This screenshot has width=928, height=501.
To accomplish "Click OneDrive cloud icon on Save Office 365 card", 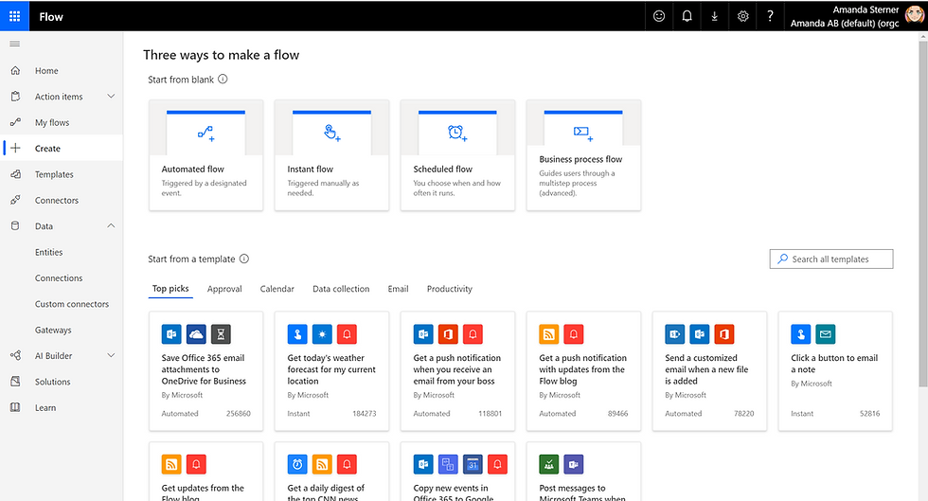I will pyautogui.click(x=196, y=334).
